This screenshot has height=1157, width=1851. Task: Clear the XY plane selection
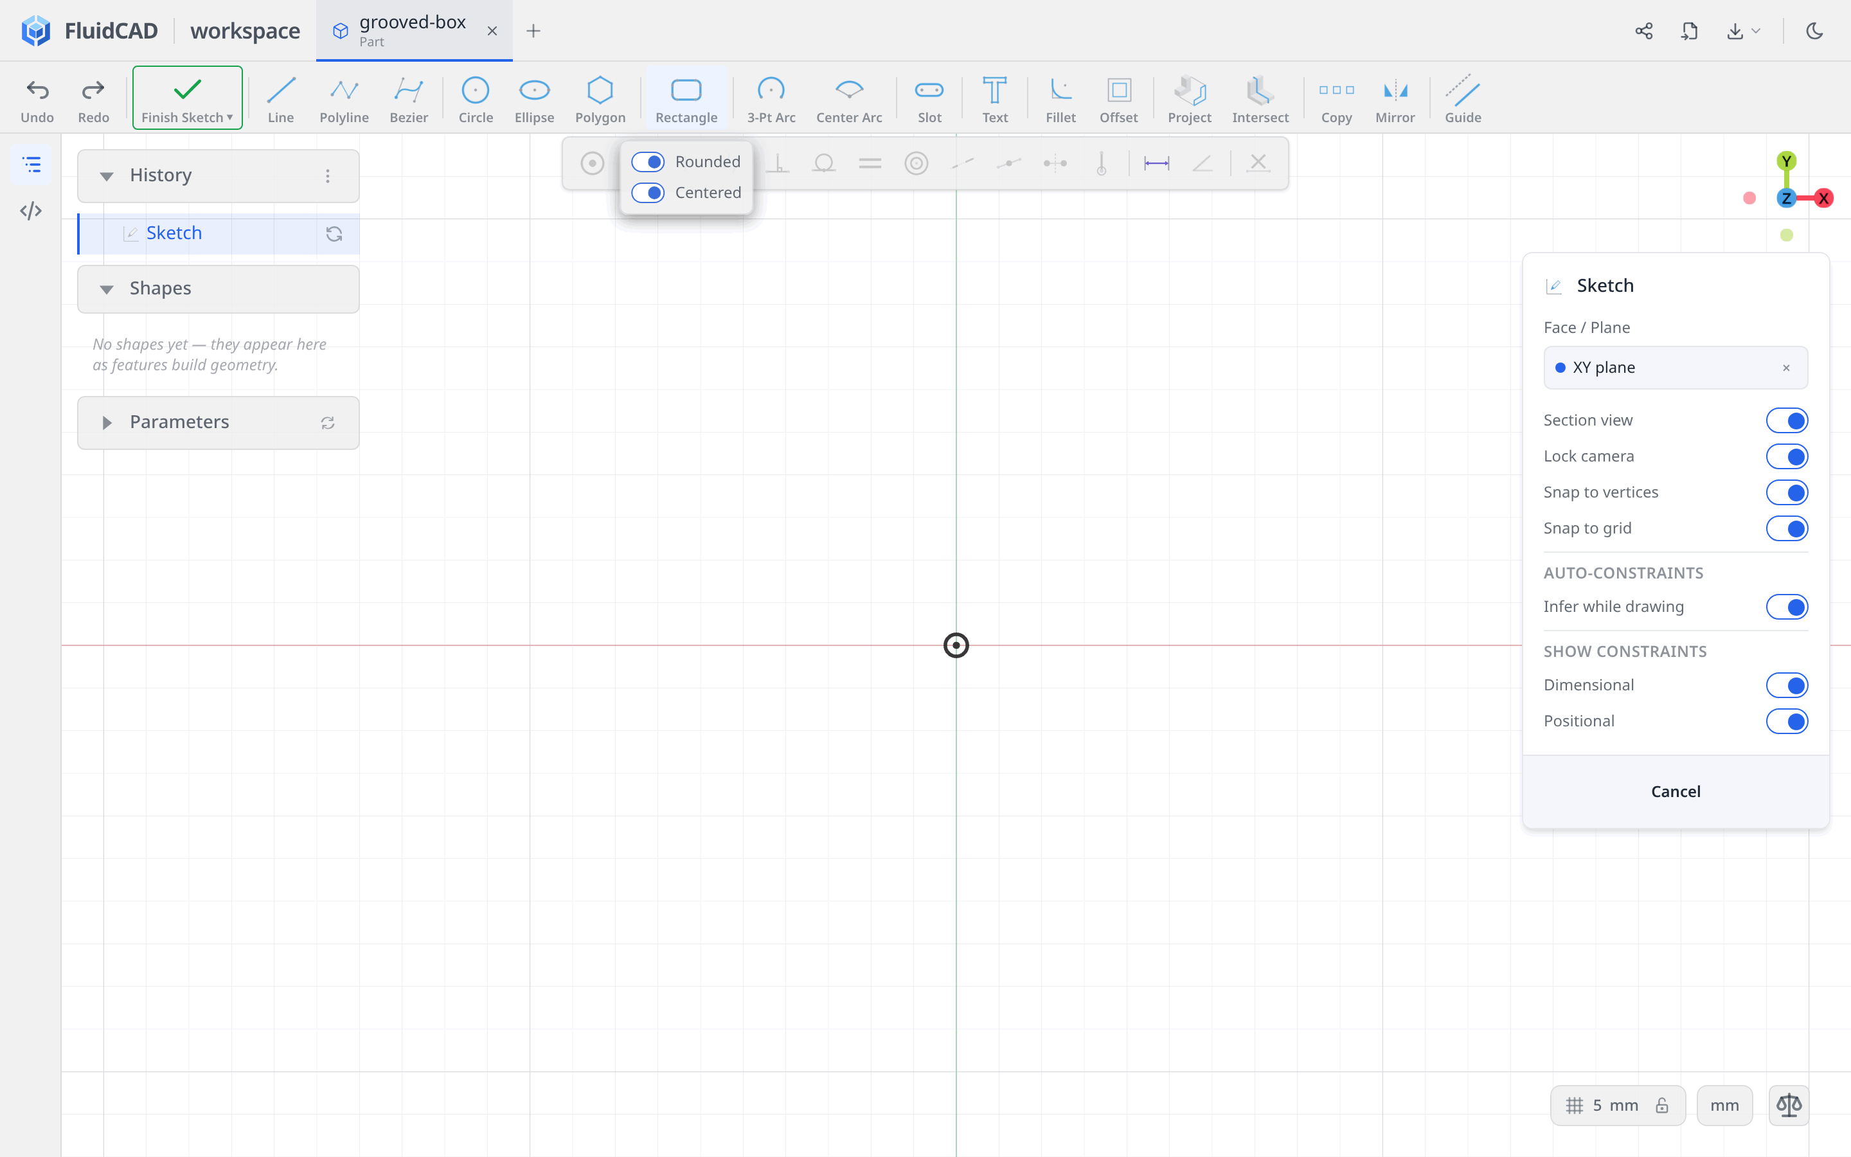pyautogui.click(x=1786, y=368)
